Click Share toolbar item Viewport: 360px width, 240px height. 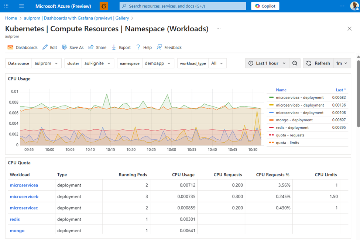coord(97,48)
